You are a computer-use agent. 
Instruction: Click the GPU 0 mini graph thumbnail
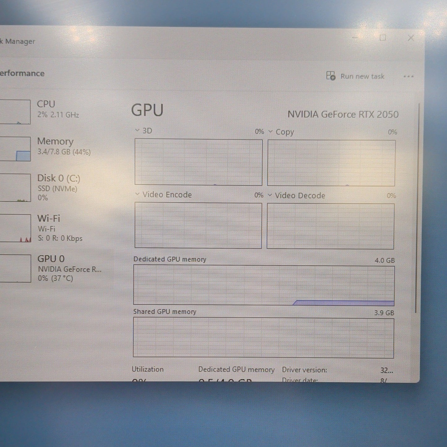(15, 268)
